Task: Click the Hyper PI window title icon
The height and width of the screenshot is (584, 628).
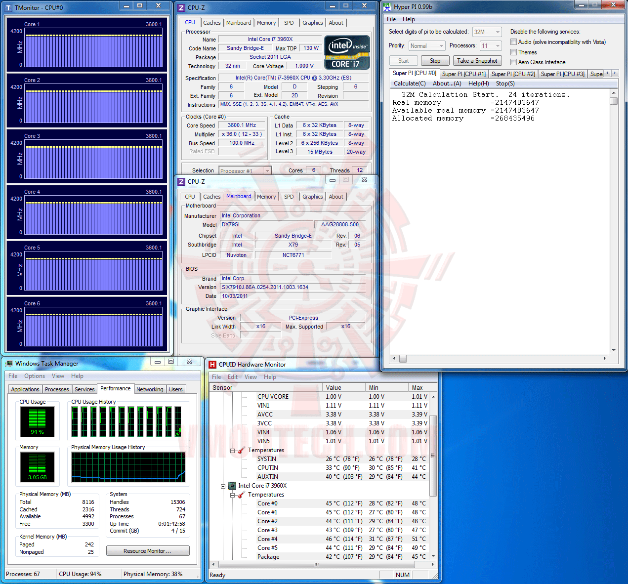Action: coord(387,7)
